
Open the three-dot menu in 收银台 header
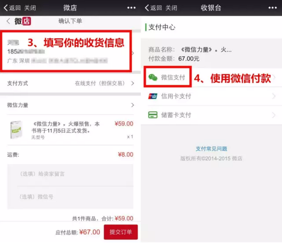[x=272, y=8]
